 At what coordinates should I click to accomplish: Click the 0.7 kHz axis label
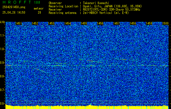click(x=2, y=90)
